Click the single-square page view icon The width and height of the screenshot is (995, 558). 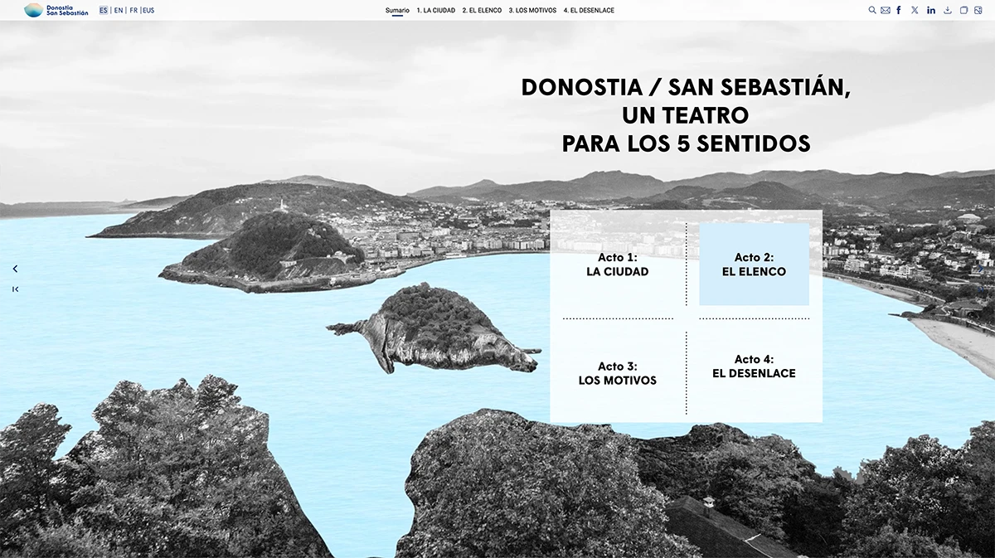point(963,10)
